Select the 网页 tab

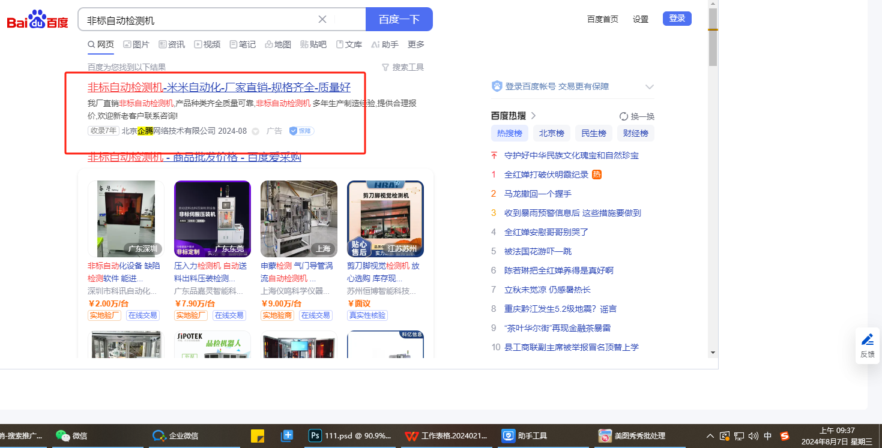pyautogui.click(x=101, y=44)
